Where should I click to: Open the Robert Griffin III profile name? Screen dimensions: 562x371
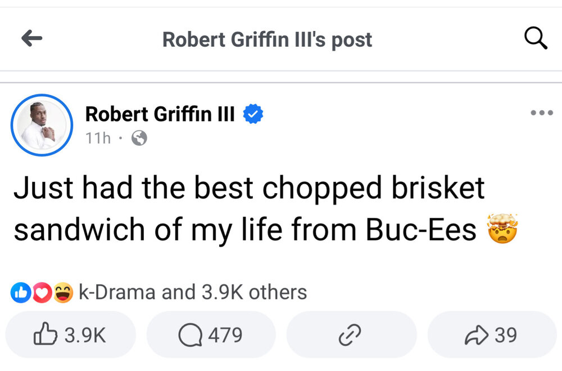[160, 114]
